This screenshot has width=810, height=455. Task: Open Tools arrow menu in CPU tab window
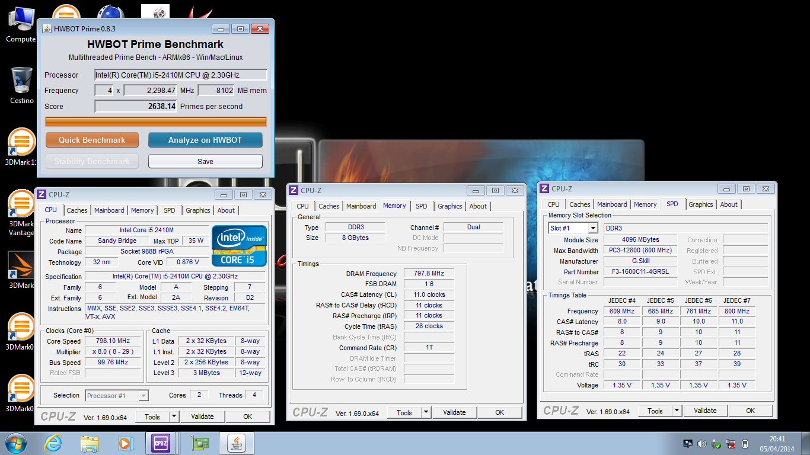174,416
